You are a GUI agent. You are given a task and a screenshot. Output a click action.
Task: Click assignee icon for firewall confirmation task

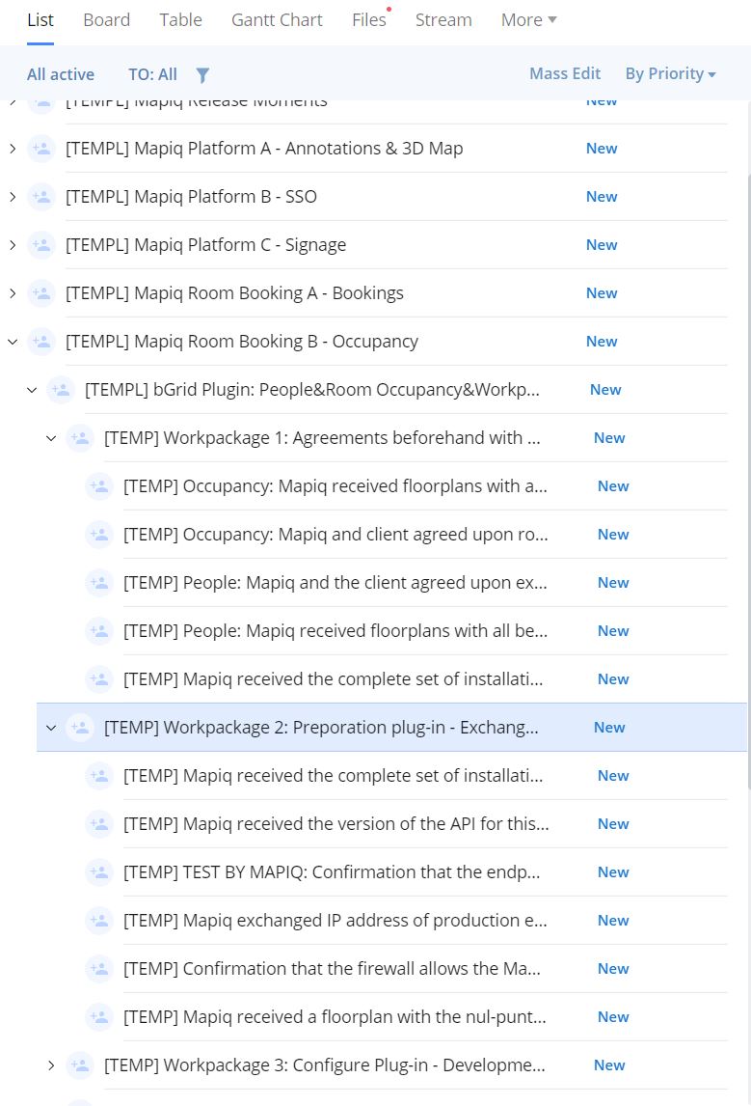pyautogui.click(x=99, y=969)
